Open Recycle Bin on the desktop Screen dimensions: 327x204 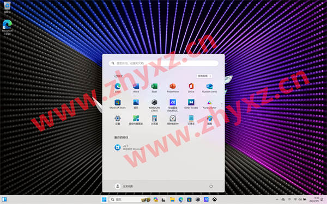(7, 7)
